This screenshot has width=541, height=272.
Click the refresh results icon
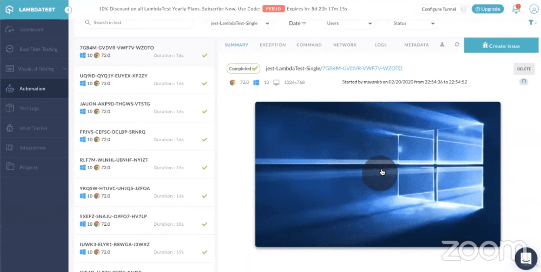pyautogui.click(x=457, y=45)
